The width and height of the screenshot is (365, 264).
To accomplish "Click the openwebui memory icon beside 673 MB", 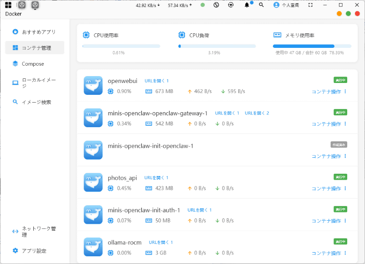I will [149, 91].
